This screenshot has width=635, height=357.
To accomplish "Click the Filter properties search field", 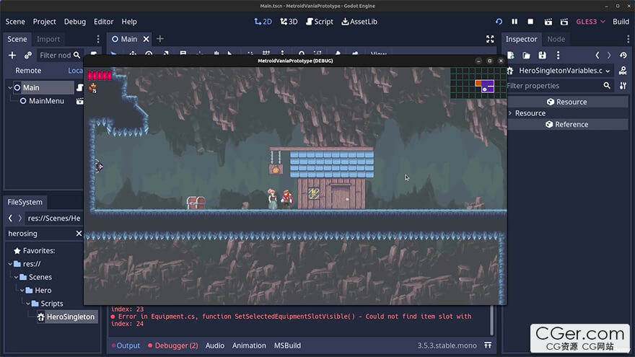I will [x=553, y=86].
